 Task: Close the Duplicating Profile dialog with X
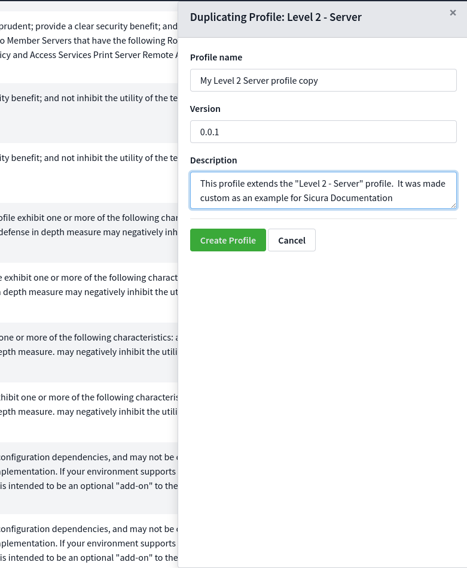pyautogui.click(x=453, y=13)
